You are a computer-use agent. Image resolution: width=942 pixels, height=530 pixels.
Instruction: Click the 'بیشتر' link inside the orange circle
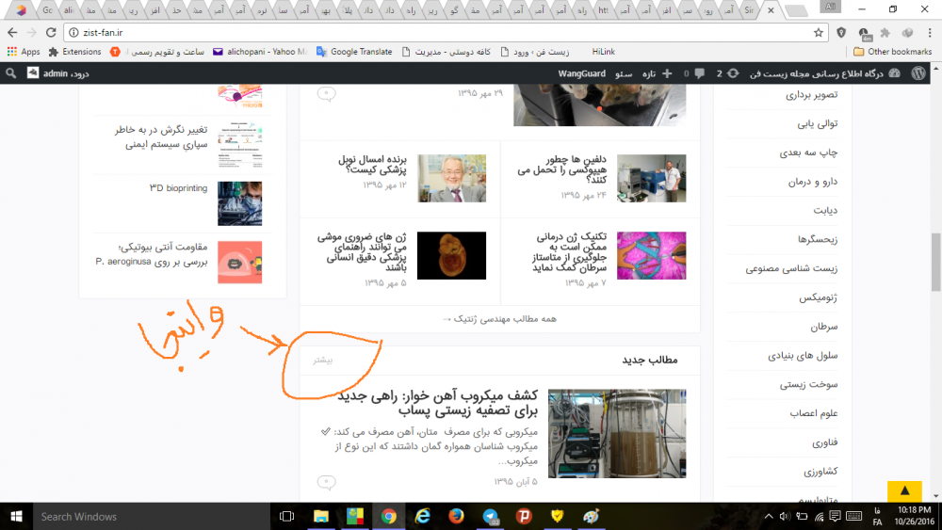(x=325, y=360)
